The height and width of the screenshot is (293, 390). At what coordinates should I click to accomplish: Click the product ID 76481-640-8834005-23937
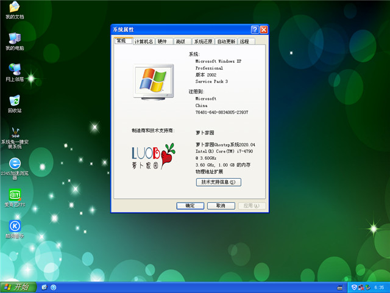222,112
